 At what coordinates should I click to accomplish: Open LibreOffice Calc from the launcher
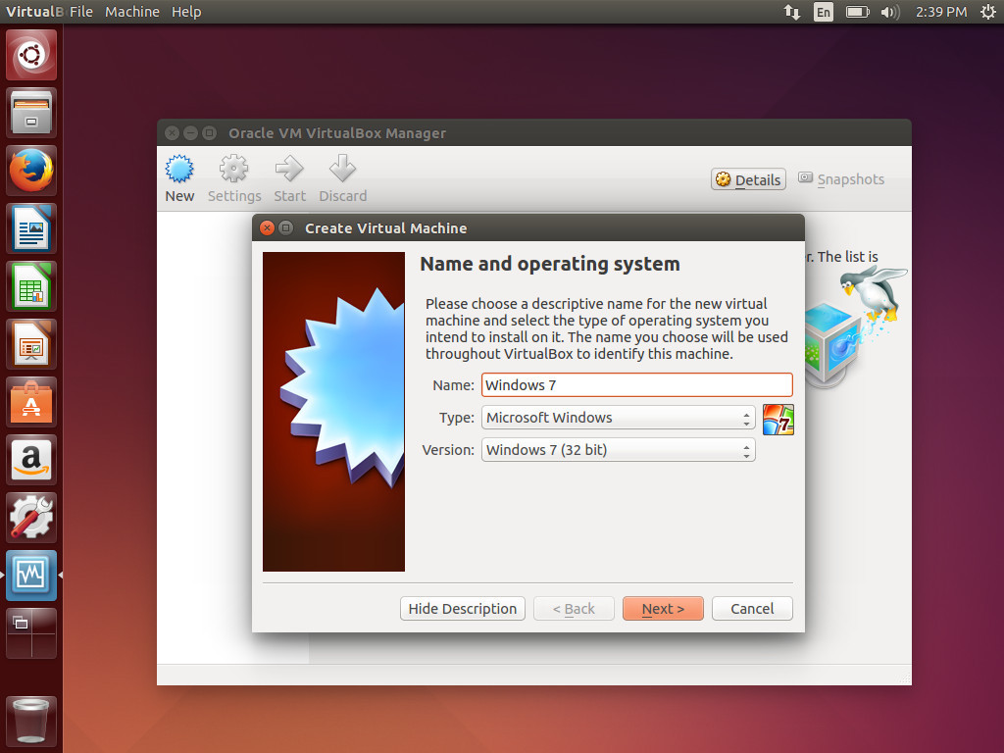click(x=31, y=286)
